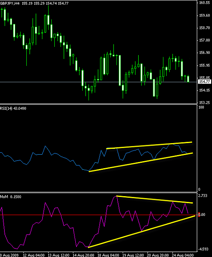Click the GBPJPY,H4 chart title
Viewport: 212px width, 257px height.
tap(10, 3)
